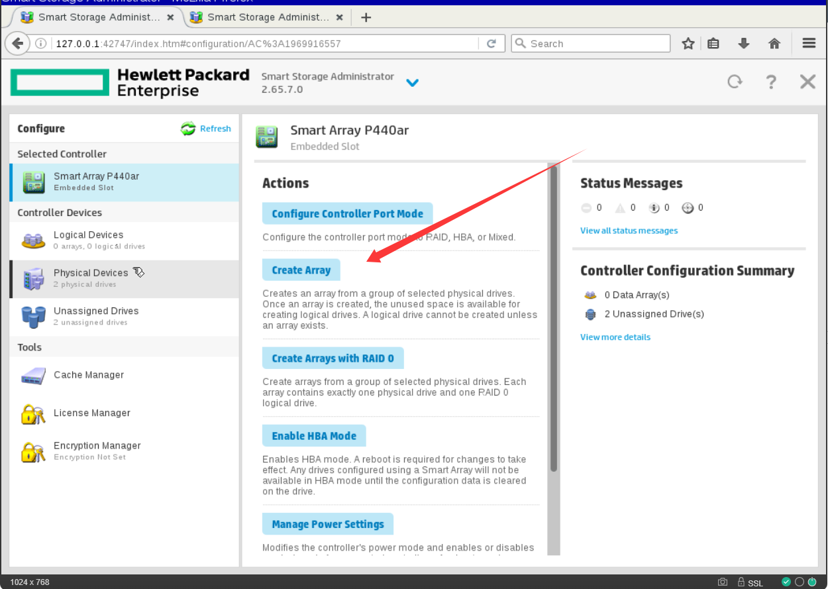The height and width of the screenshot is (589, 828).
Task: Open the downloads arrow in Firefox toolbar
Action: pos(743,44)
